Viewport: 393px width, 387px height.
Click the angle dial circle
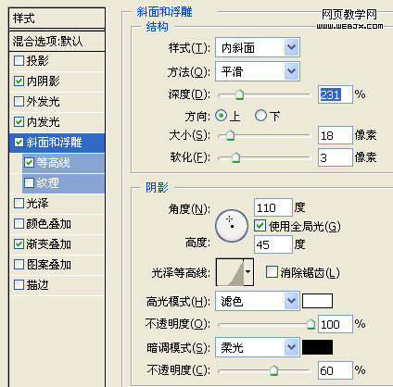[x=232, y=226]
